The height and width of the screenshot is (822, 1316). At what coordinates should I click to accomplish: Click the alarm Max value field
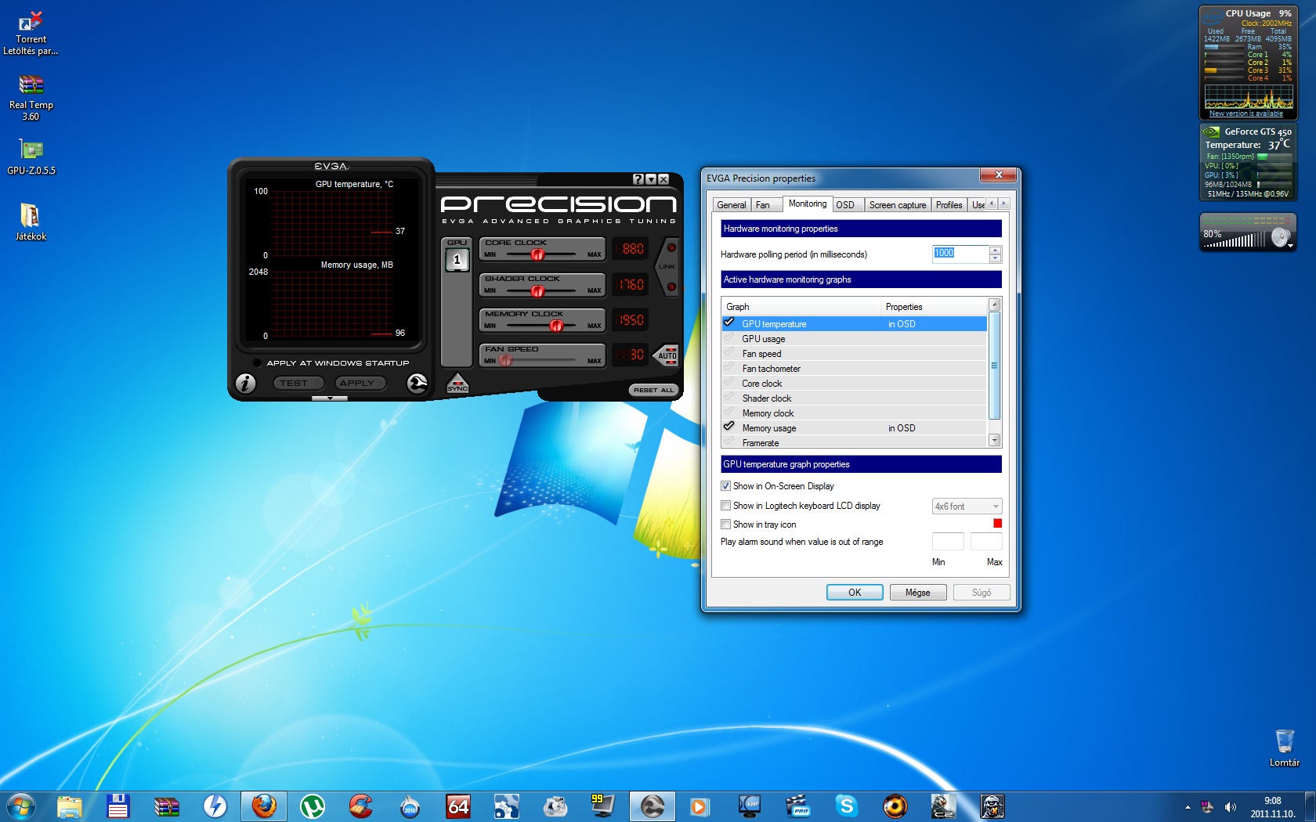tap(986, 542)
